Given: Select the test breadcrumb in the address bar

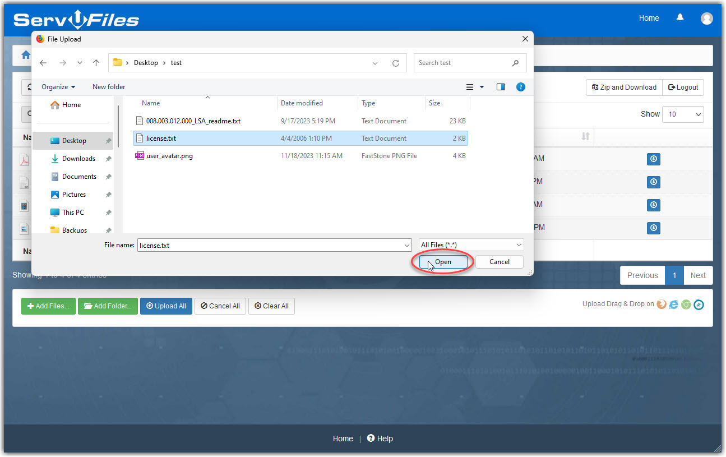Looking at the screenshot, I should 176,63.
